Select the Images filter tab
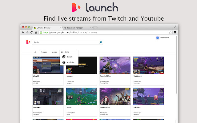The width and height of the screenshot is (197, 123). pyautogui.click(x=44, y=52)
